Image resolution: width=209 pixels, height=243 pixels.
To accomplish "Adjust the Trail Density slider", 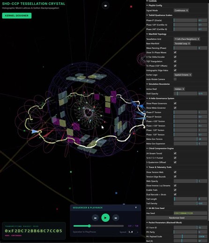I will (x=186, y=203).
